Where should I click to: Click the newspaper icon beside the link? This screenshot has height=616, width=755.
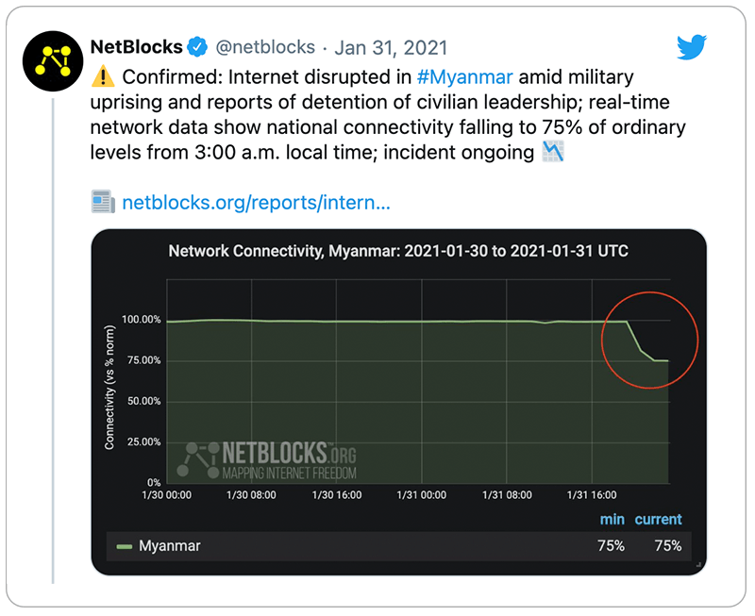coord(103,202)
